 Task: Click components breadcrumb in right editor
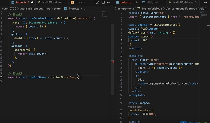(125, 9)
